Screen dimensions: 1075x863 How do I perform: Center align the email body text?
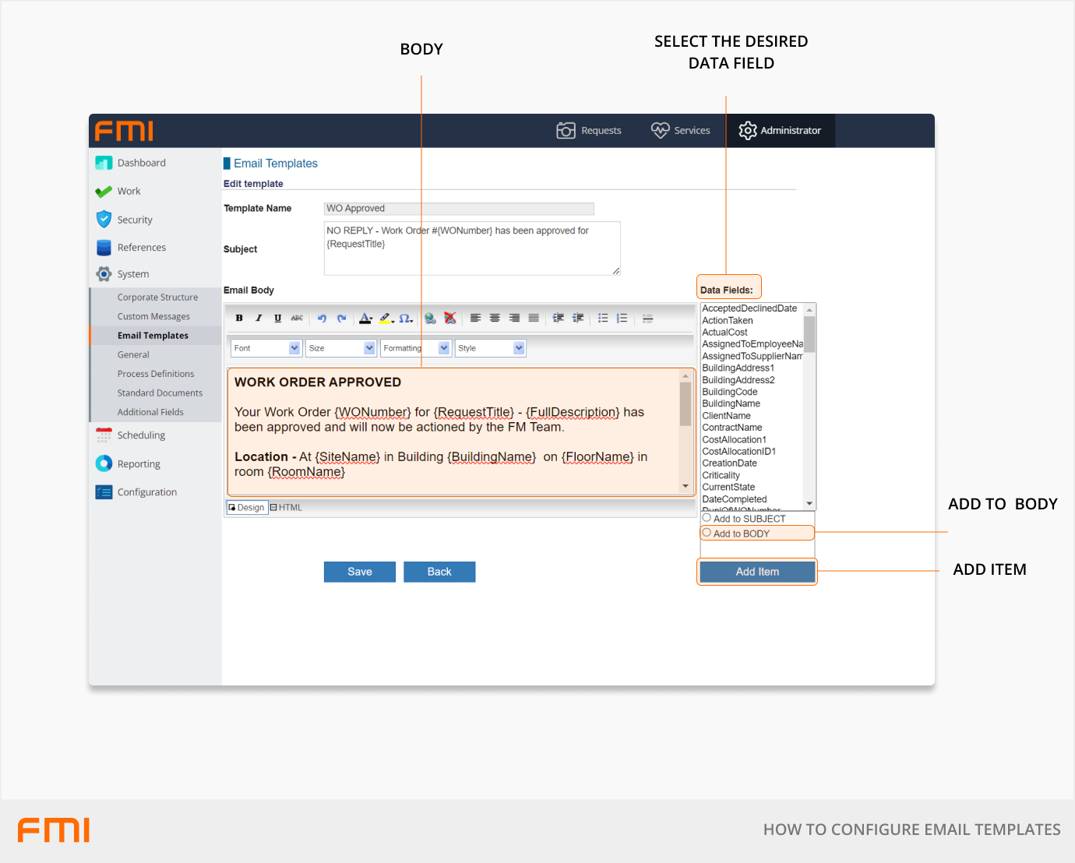tap(495, 318)
